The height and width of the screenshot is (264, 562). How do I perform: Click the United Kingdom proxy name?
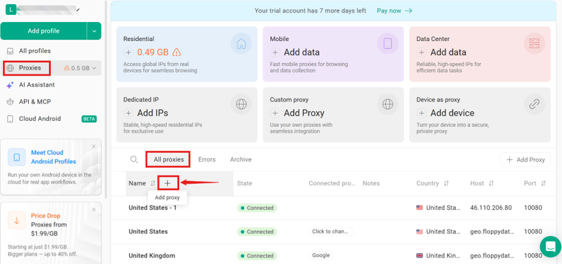coord(152,256)
